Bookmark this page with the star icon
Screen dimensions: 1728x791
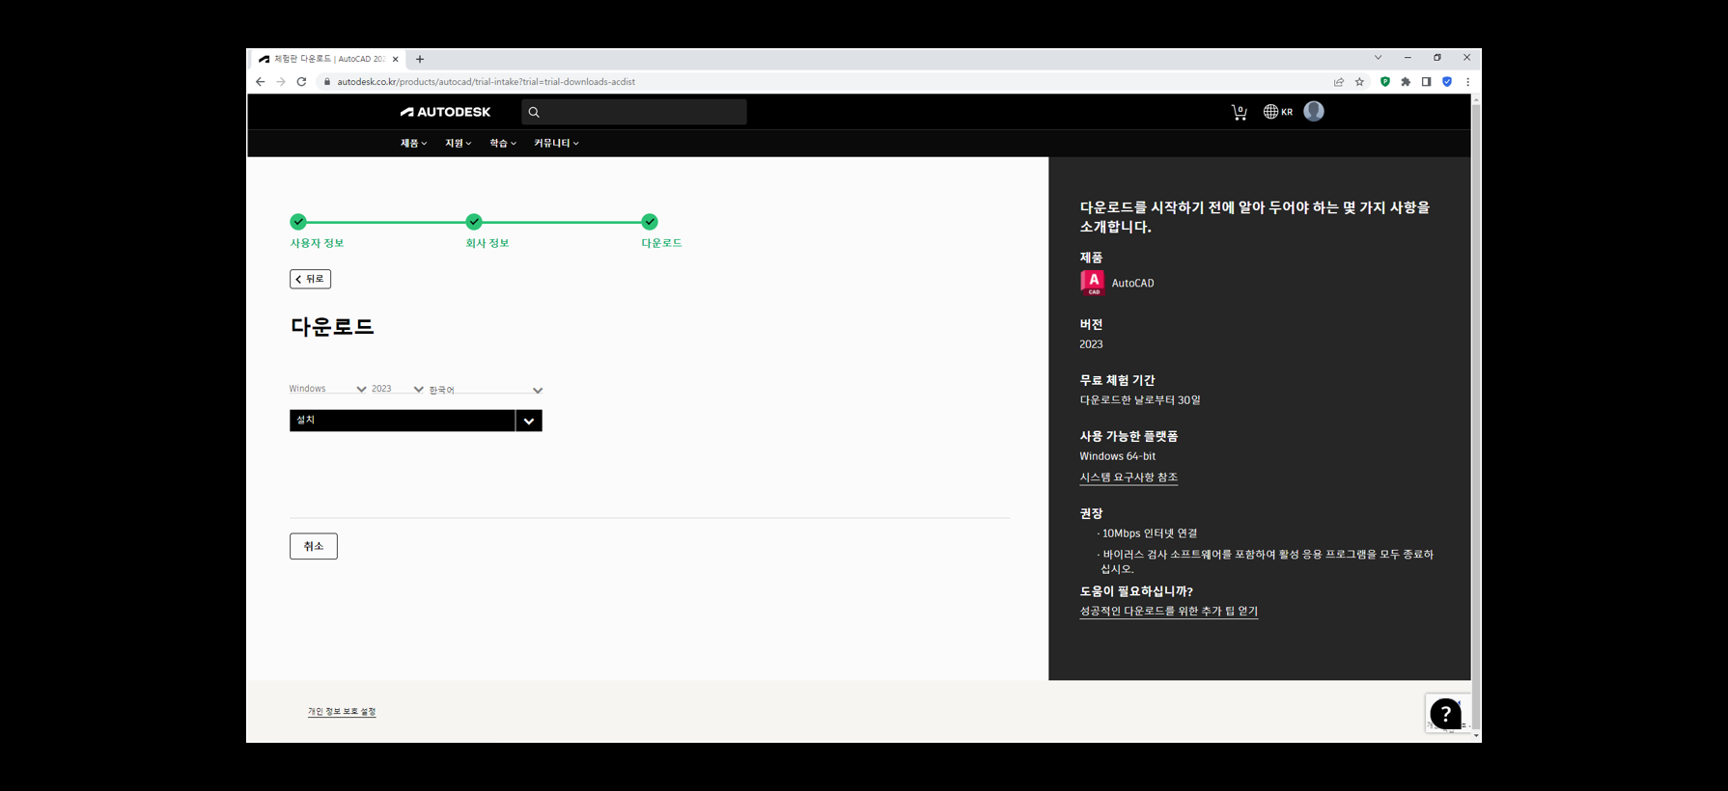(1359, 82)
